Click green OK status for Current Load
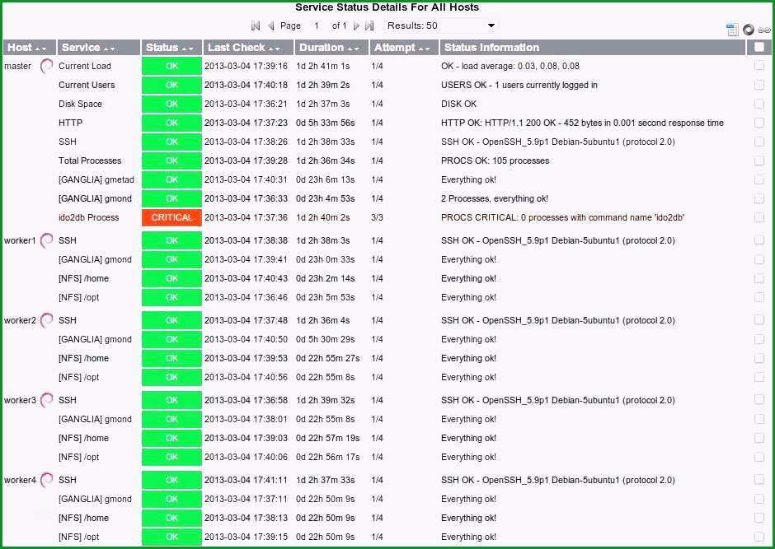Screen dimensions: 775x549 (x=171, y=66)
